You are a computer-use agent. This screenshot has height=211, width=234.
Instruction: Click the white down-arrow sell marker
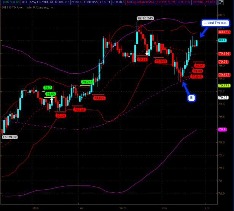coord(147,52)
